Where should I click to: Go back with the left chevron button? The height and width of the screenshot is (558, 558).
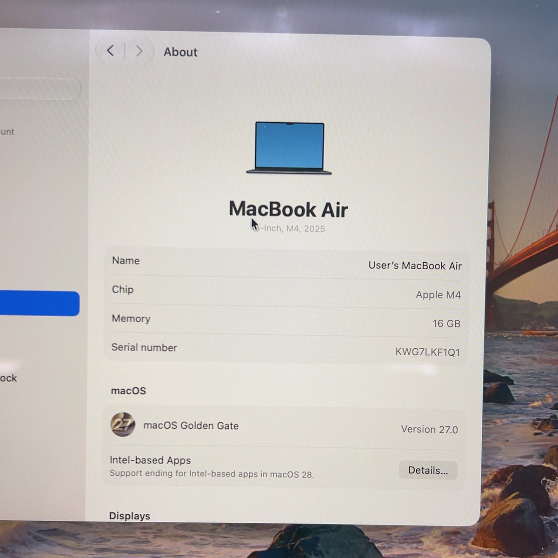point(110,51)
